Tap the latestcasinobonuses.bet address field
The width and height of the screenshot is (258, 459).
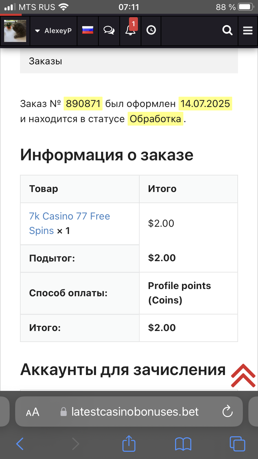(135, 412)
